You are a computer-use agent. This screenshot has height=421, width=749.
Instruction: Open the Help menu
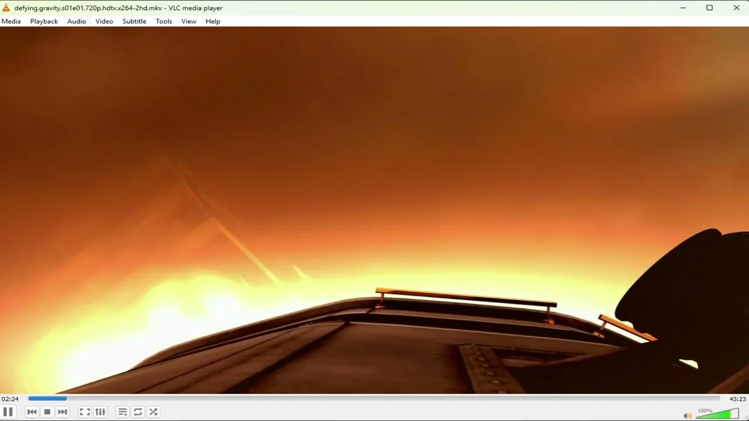tap(213, 21)
